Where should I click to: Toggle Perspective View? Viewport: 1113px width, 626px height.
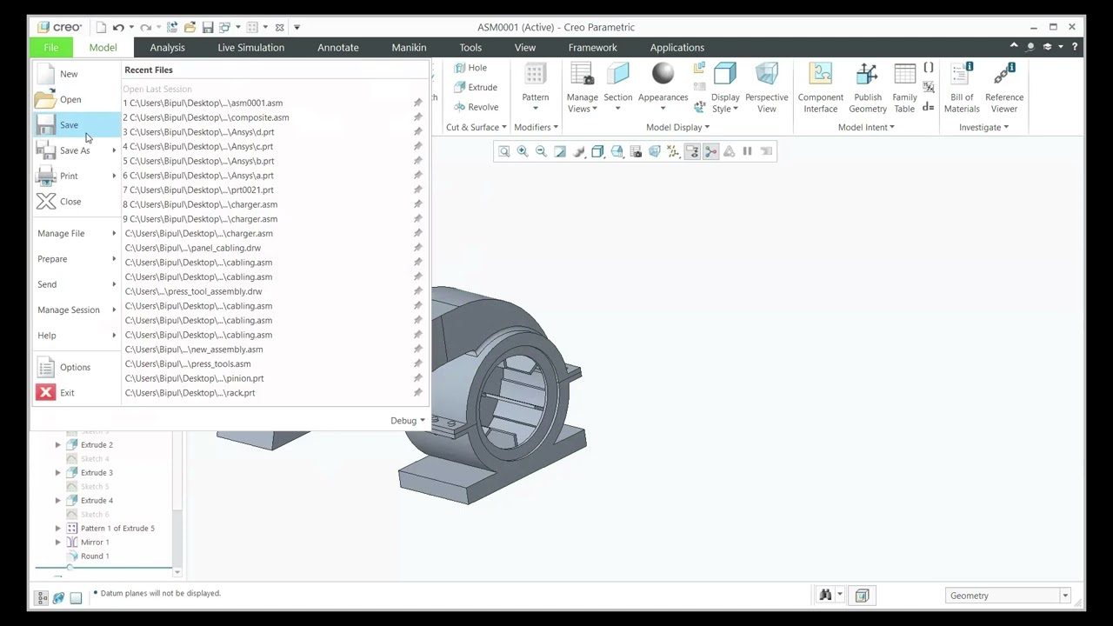[766, 87]
